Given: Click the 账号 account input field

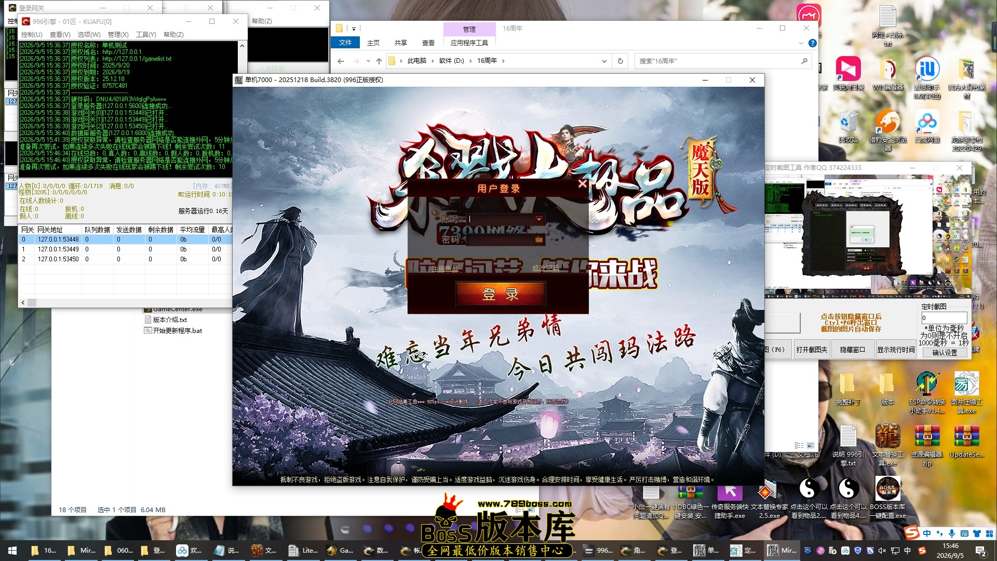Looking at the screenshot, I should pyautogui.click(x=501, y=219).
